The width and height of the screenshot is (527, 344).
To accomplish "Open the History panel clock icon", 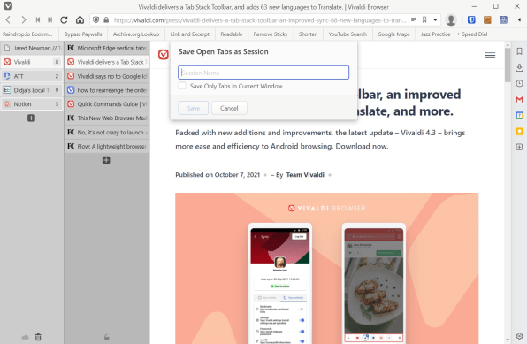I will click(x=519, y=83).
